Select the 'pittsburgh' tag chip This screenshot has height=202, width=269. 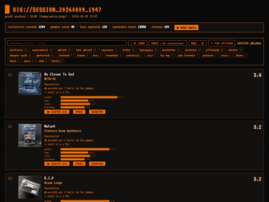click(214, 50)
